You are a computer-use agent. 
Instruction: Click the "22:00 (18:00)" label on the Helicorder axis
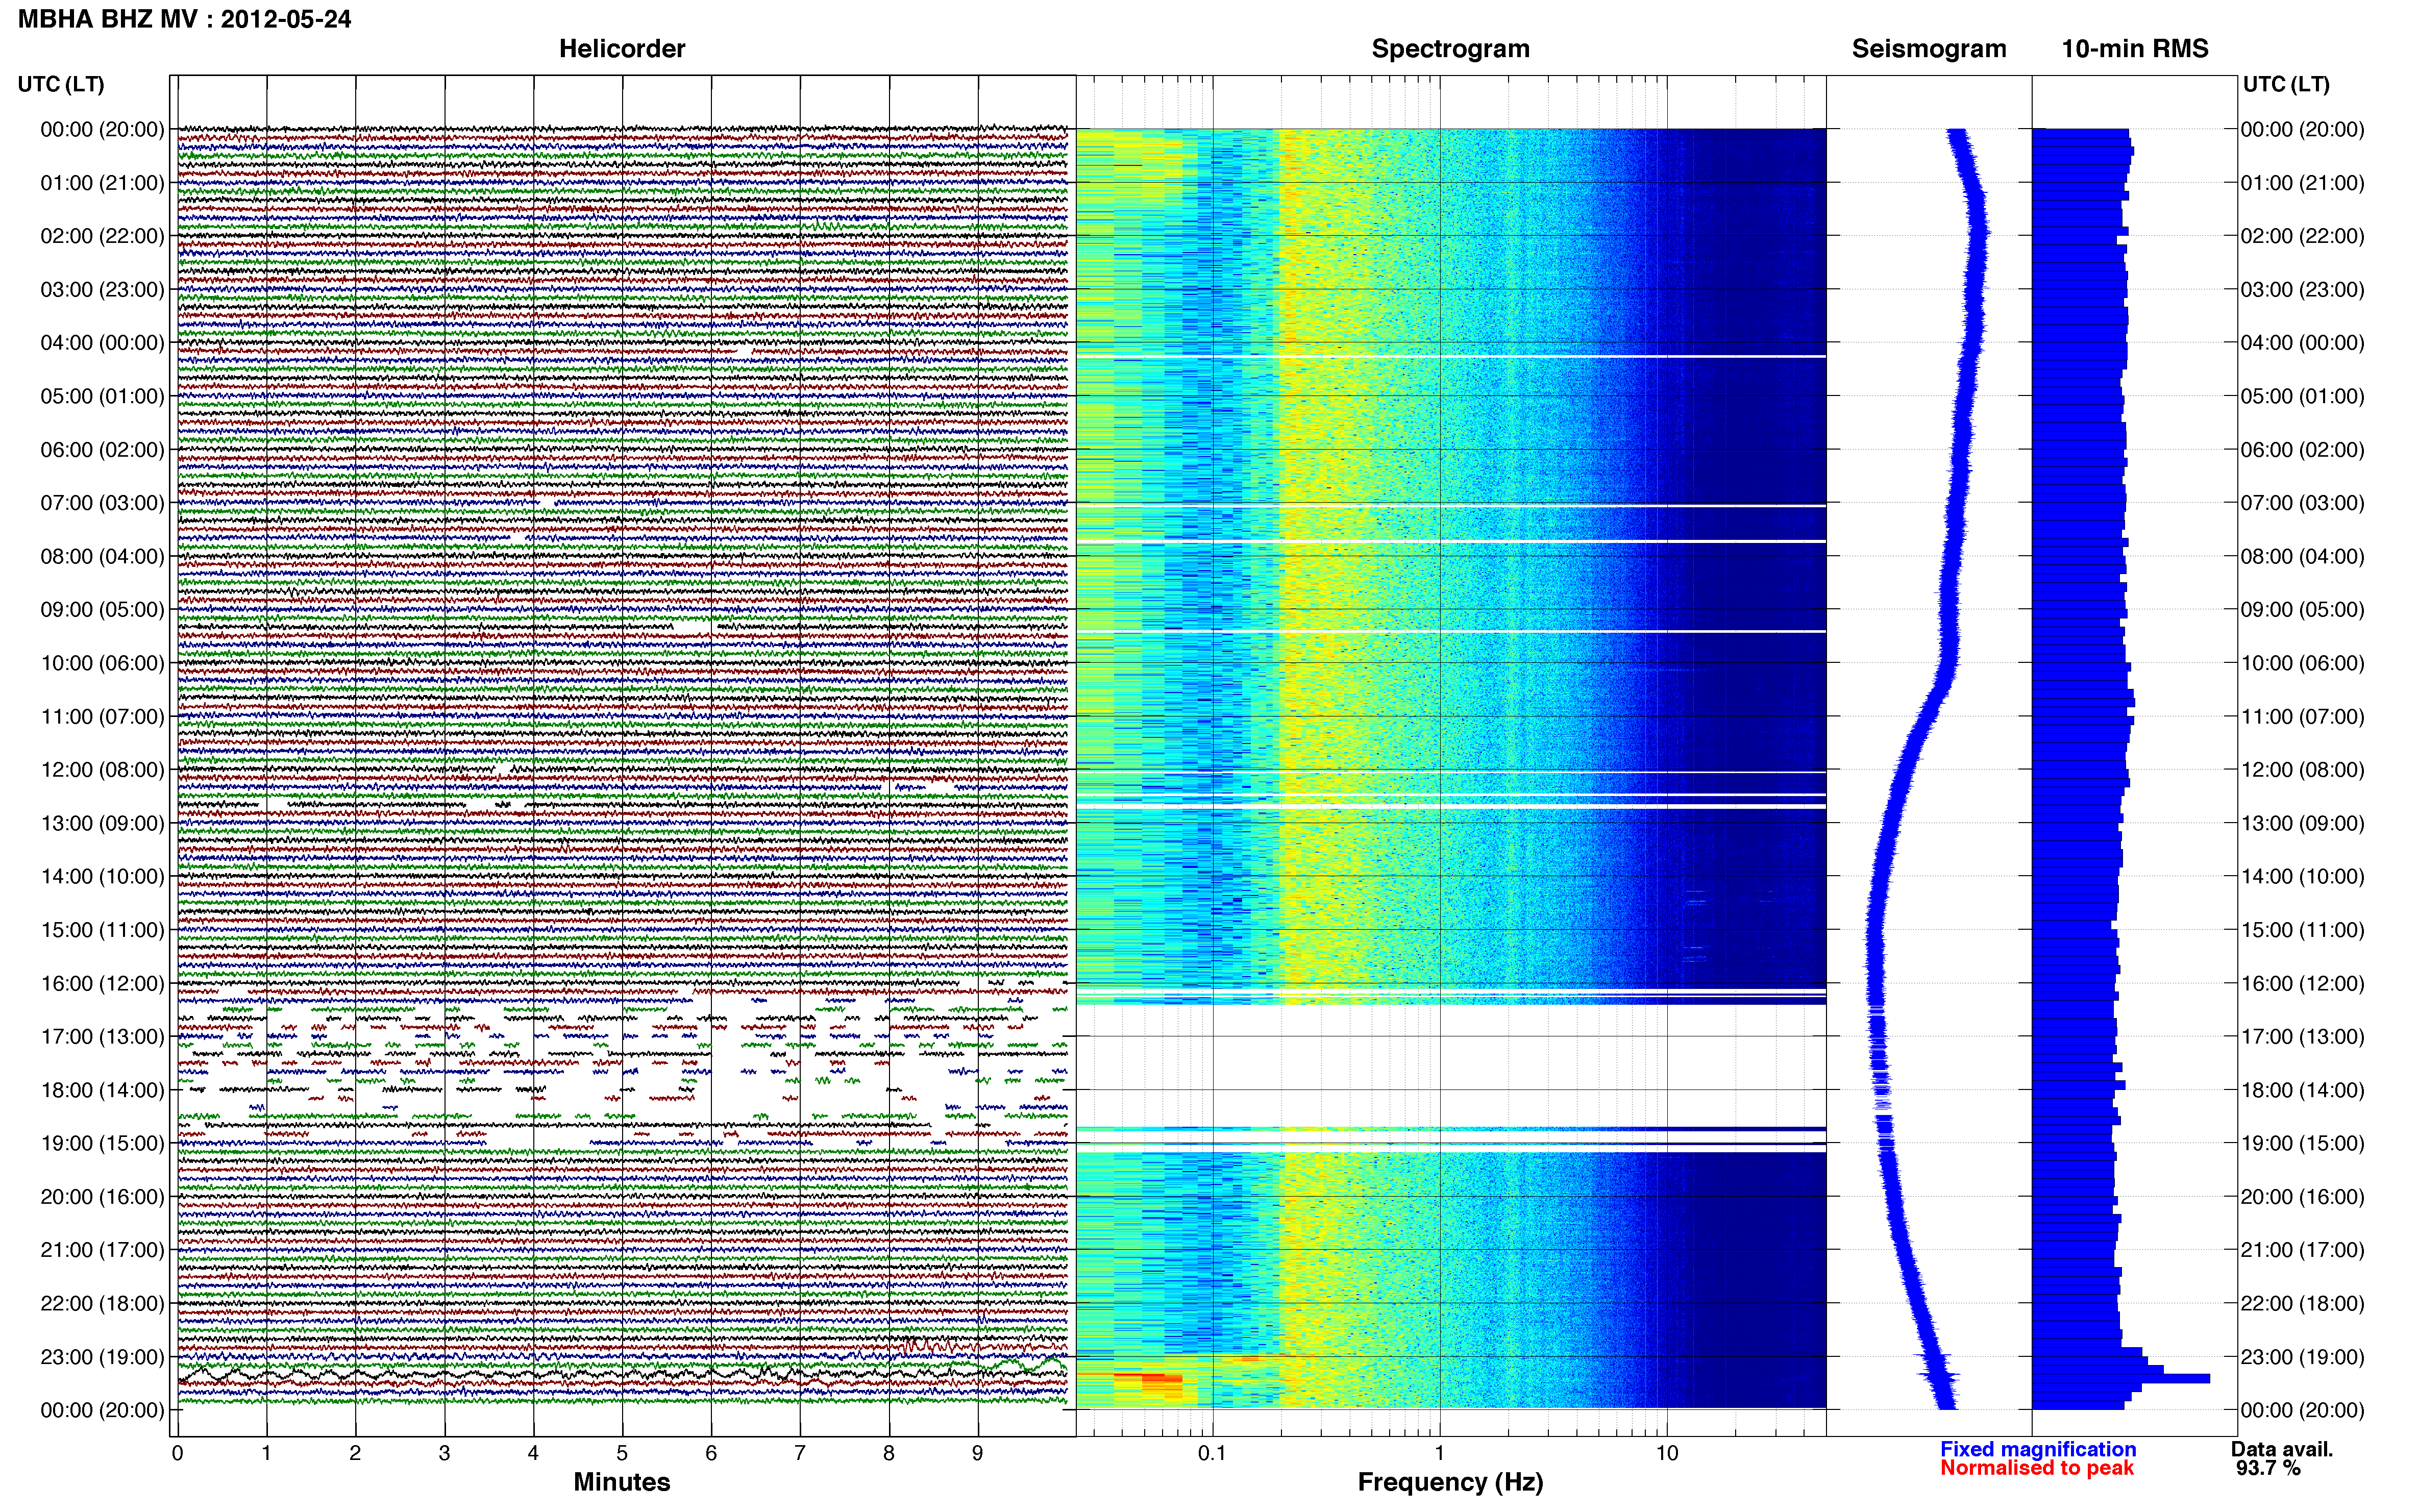click(x=102, y=1304)
